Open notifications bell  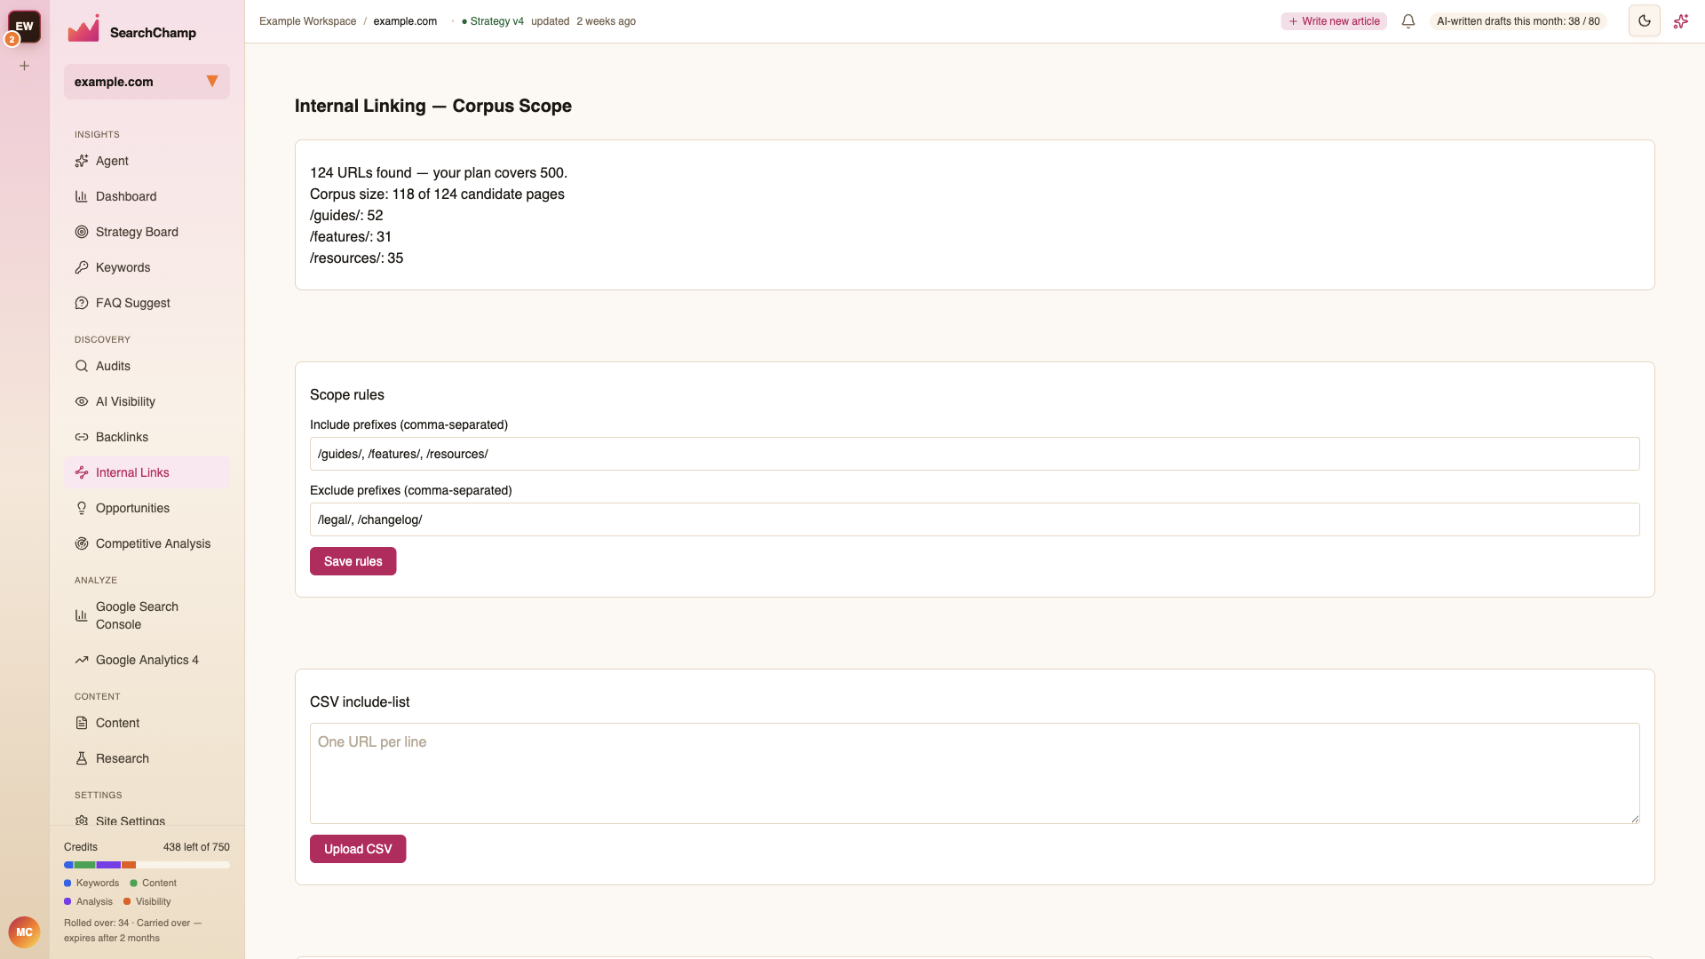pos(1408,21)
